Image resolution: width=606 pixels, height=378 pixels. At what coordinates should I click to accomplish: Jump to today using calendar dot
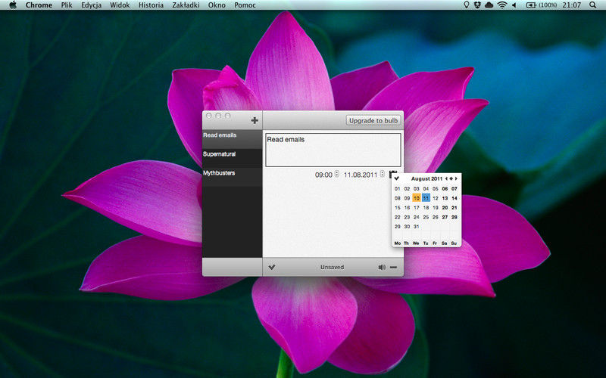click(x=452, y=179)
